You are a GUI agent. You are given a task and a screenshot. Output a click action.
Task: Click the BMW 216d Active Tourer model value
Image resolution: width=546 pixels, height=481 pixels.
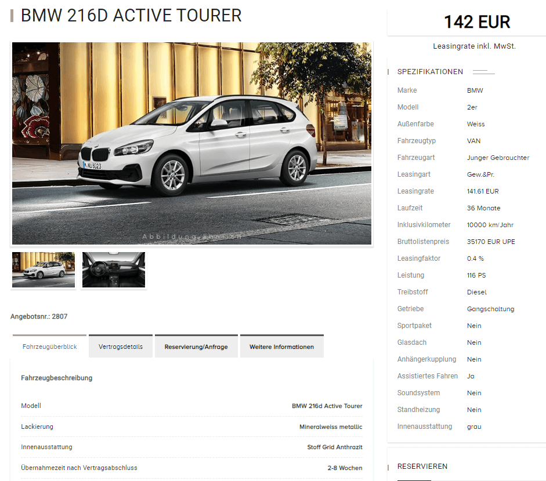(x=327, y=406)
